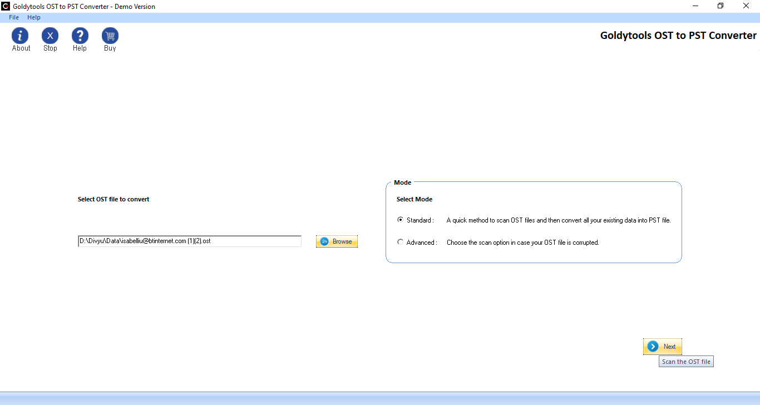Open the File menu
760x405 pixels.
13,17
